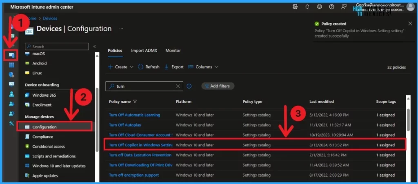Open Windows 365 under Device onboarding
The height and width of the screenshot is (184, 418).
pyautogui.click(x=44, y=95)
